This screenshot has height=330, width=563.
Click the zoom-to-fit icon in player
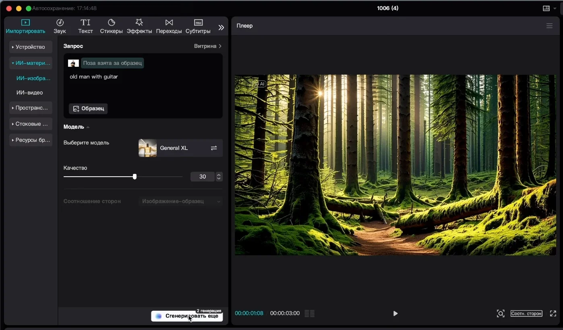pos(500,313)
